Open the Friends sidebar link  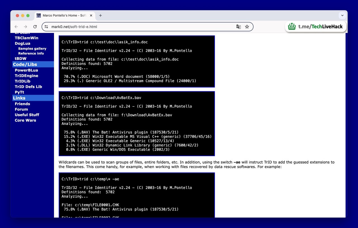click(x=22, y=104)
